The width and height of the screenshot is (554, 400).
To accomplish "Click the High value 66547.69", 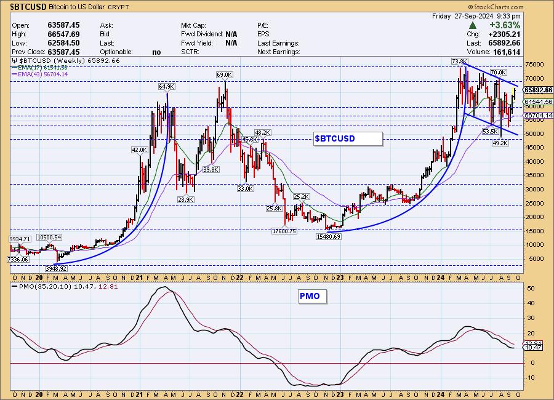I will coord(63,34).
